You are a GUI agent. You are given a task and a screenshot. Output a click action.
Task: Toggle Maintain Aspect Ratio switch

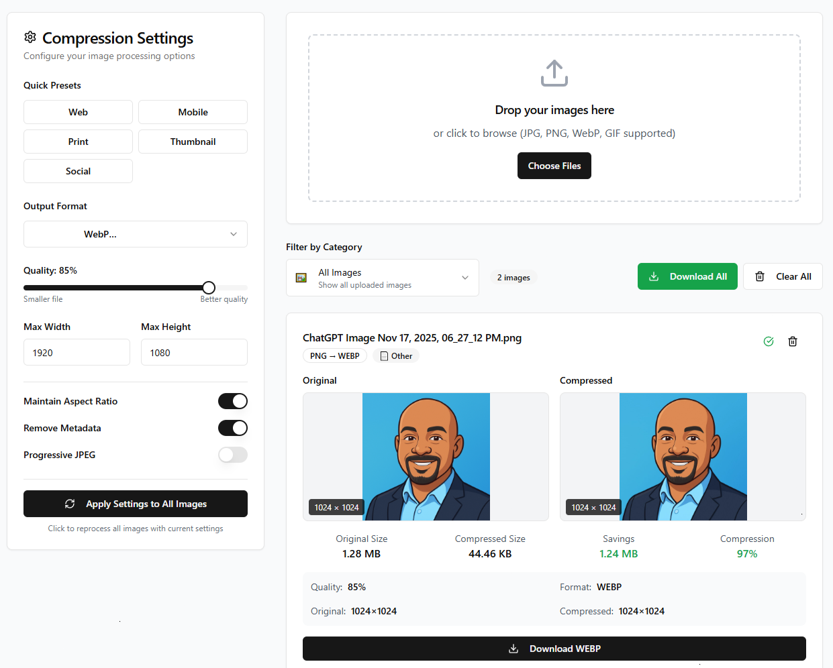pos(233,401)
